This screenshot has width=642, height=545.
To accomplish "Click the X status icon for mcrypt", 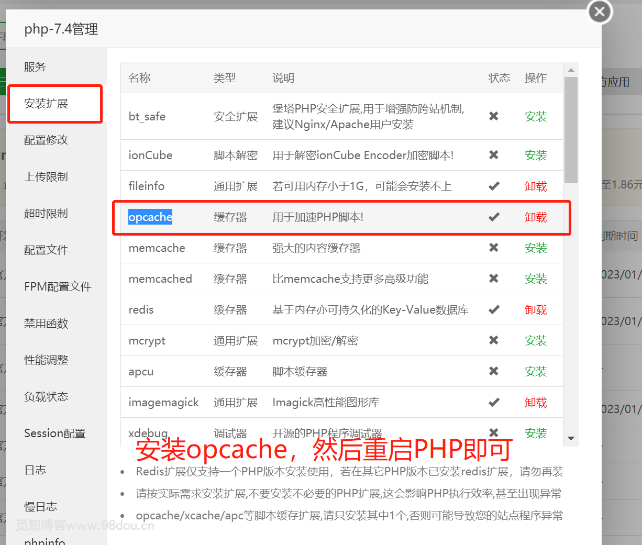I will point(494,340).
